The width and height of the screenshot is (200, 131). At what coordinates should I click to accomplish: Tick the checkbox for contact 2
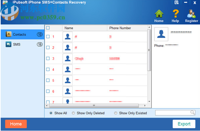48,48
